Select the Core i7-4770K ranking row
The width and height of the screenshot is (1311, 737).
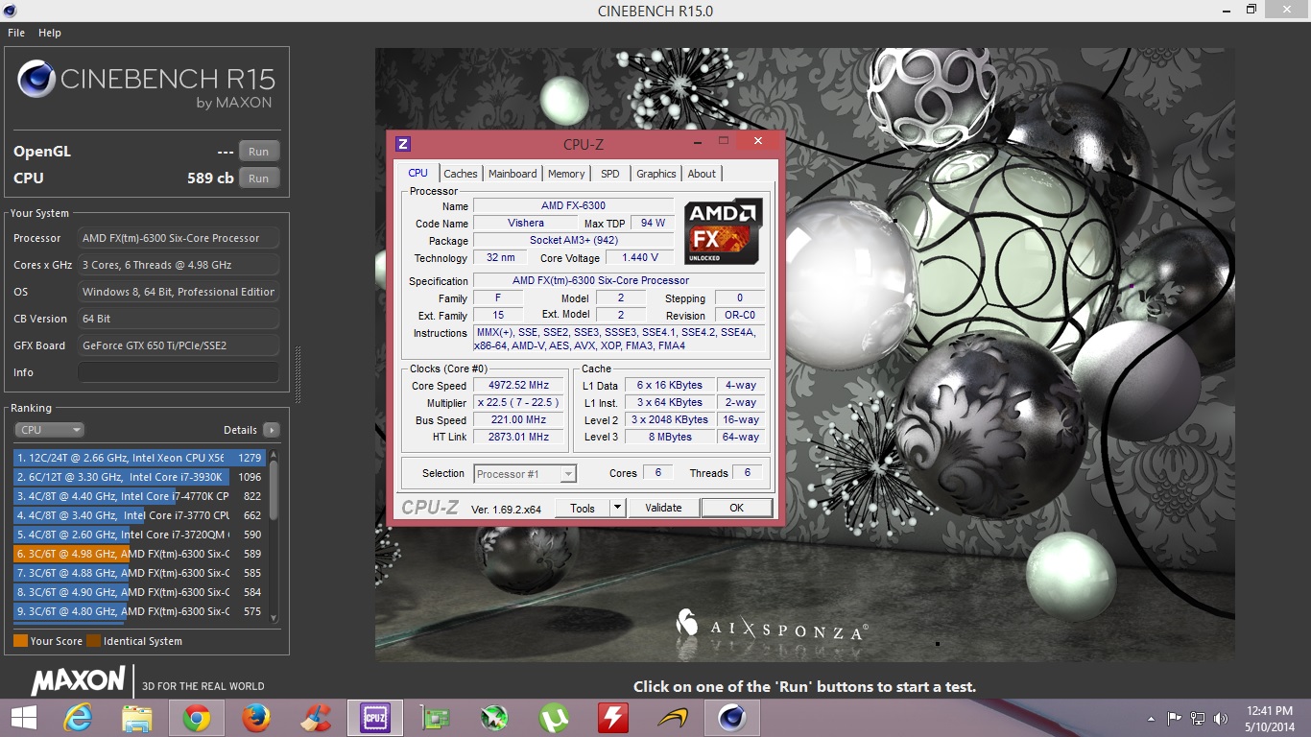click(140, 496)
